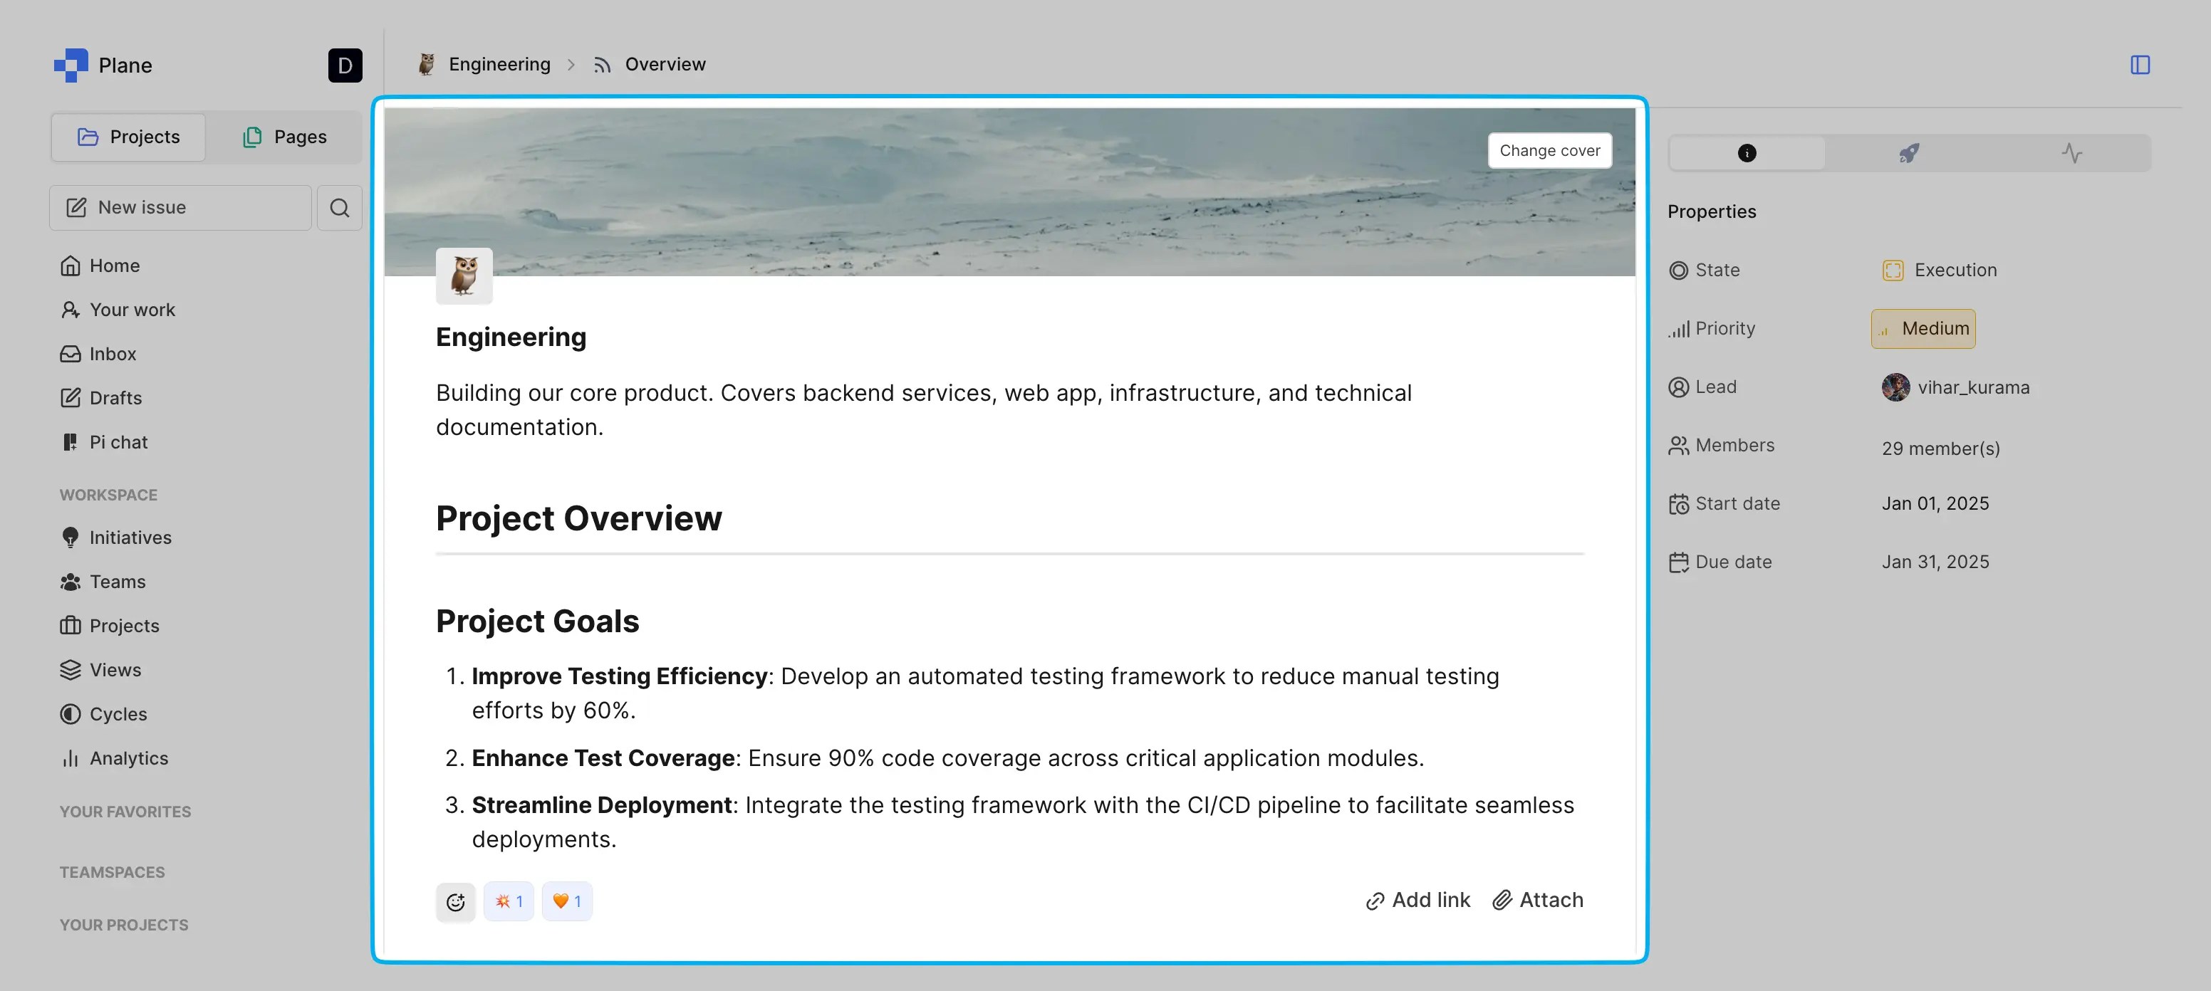The image size is (2211, 991).
Task: Open the Medium priority selector
Action: pyautogui.click(x=1923, y=327)
